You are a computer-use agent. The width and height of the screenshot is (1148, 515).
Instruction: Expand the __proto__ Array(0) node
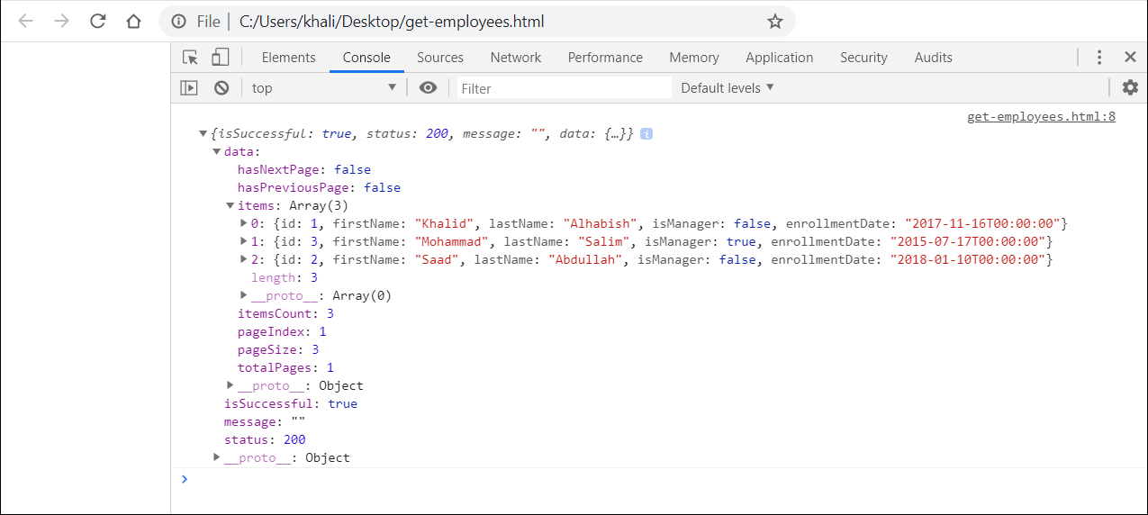coord(244,295)
